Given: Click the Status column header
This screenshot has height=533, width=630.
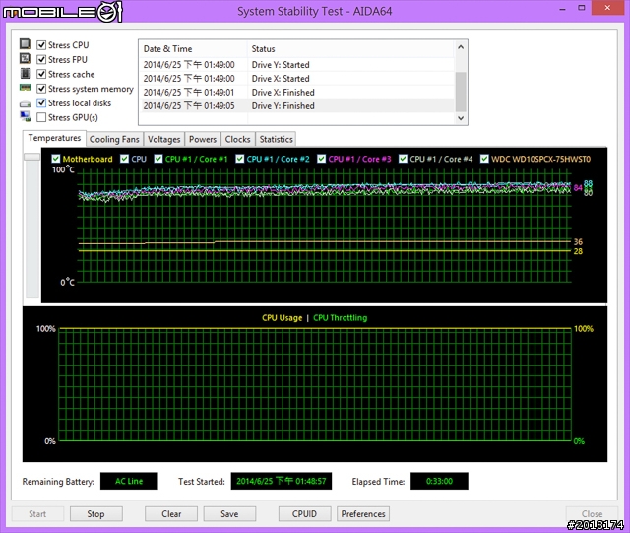Looking at the screenshot, I should tap(351, 49).
